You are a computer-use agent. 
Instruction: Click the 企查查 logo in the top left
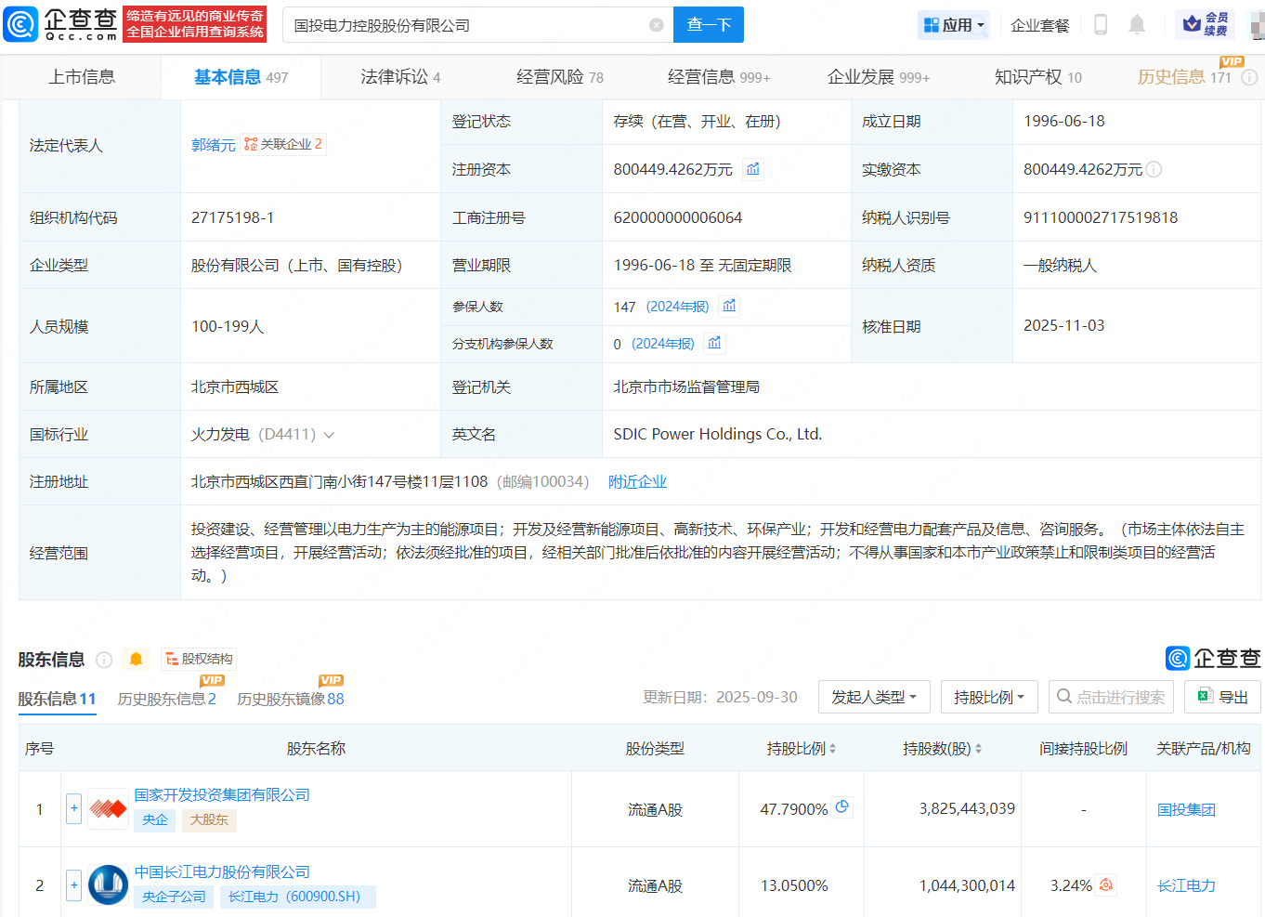[56, 23]
